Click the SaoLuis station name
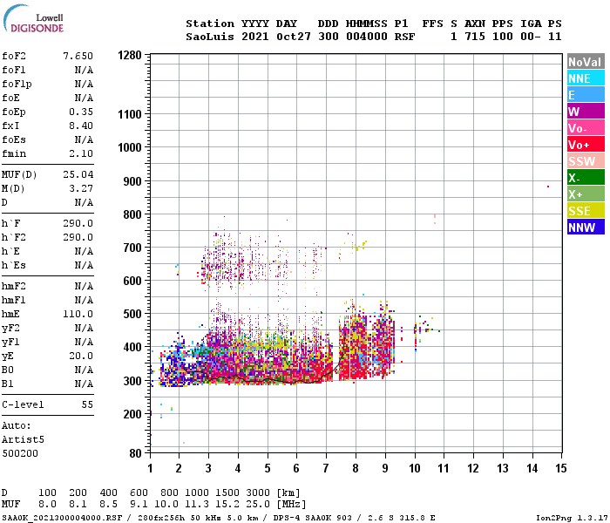This screenshot has height=523, width=610. [x=210, y=37]
